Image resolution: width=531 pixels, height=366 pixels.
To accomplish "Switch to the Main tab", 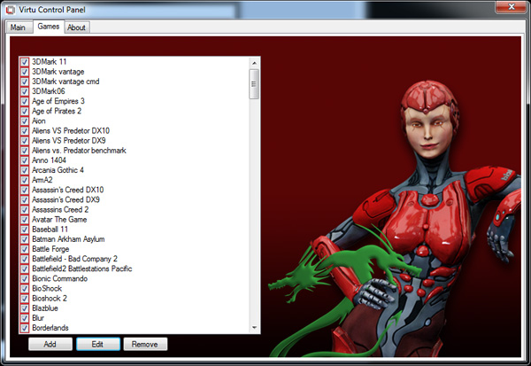I will click(18, 27).
